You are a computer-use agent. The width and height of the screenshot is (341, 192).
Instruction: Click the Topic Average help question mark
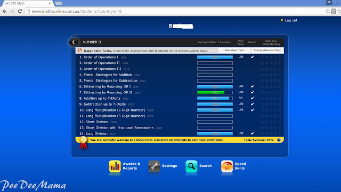click(x=279, y=140)
